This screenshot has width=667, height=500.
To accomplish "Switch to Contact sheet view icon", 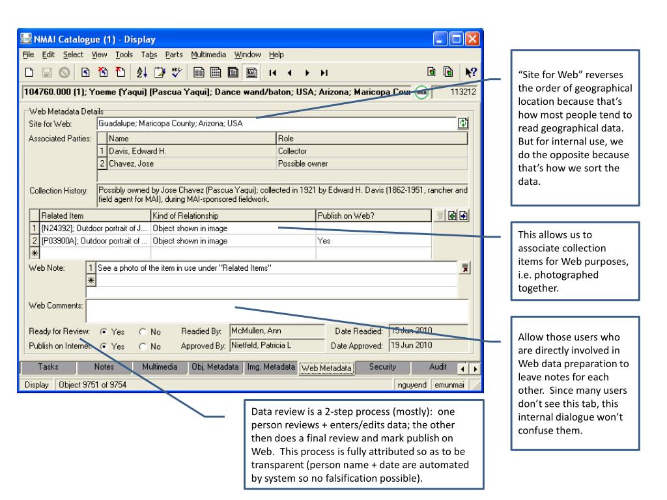I will point(233,72).
